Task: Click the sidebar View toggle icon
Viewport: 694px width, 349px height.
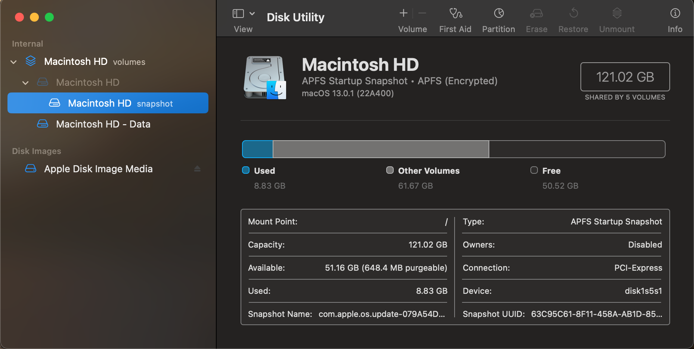Action: (238, 14)
